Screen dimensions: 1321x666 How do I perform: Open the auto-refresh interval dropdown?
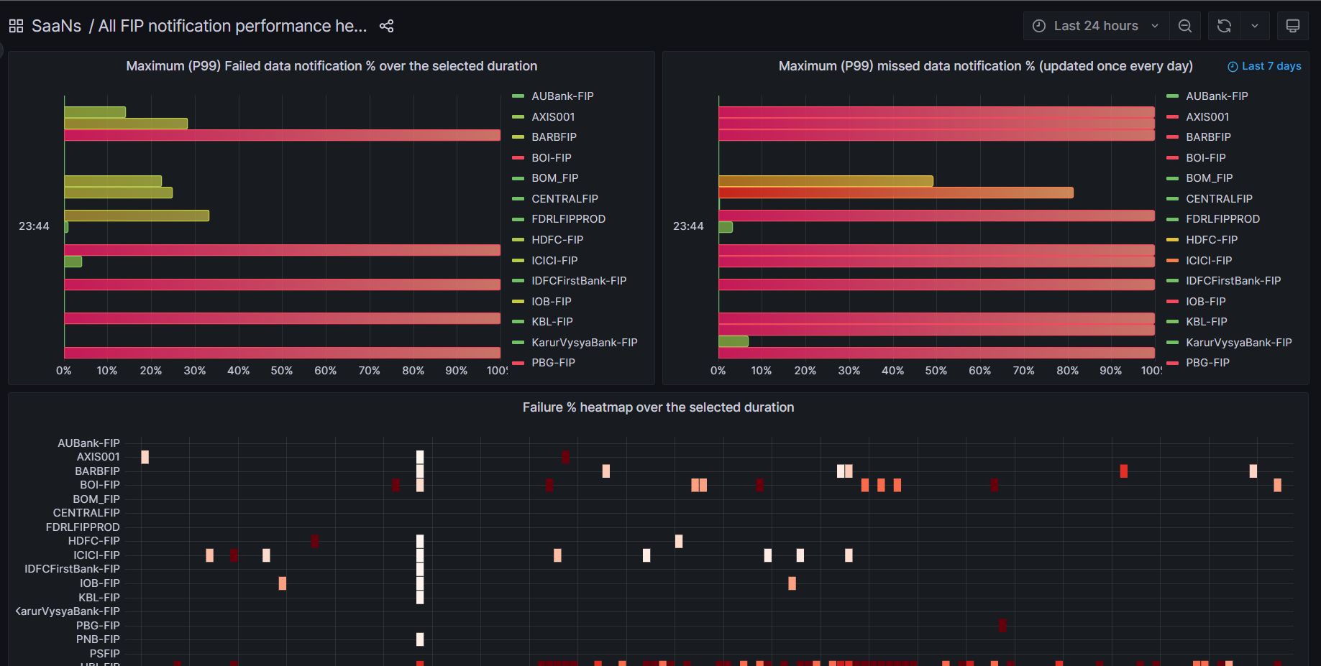tap(1255, 25)
